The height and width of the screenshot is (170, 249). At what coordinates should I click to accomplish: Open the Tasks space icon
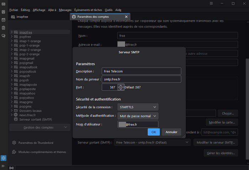[3, 28]
